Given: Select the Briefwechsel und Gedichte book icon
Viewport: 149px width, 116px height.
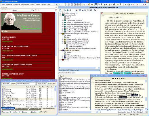Looking at the screenshot, I should (63, 50).
